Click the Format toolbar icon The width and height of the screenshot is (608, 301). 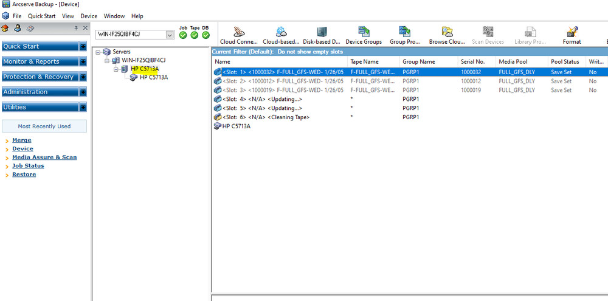(x=572, y=32)
